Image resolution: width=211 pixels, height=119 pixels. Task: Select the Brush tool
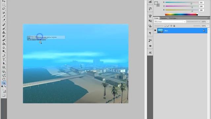(x=4, y=28)
